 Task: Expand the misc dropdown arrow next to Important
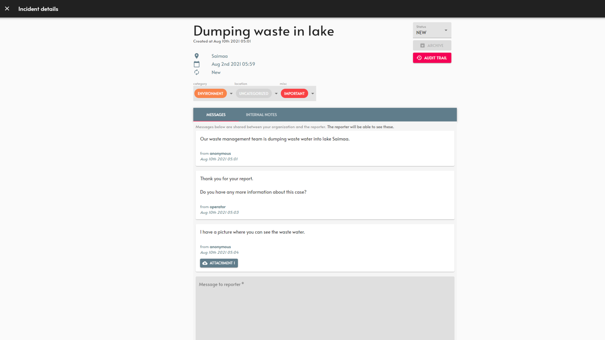pyautogui.click(x=313, y=93)
